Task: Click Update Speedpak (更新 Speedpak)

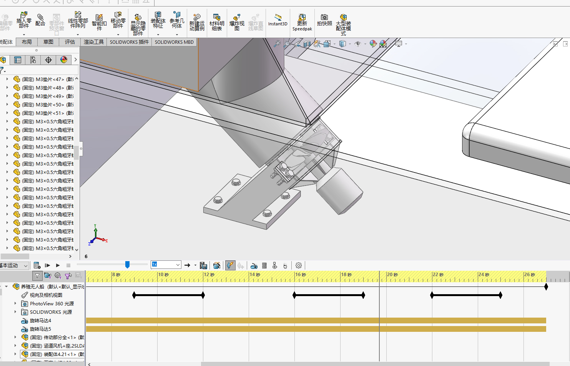Action: (x=302, y=22)
